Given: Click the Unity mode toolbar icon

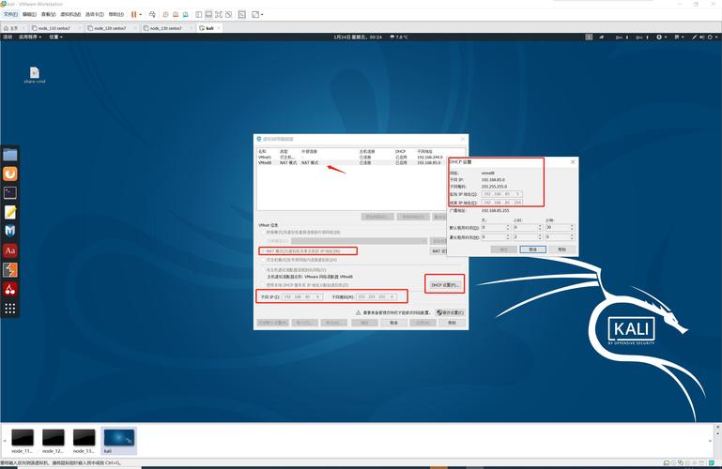Looking at the screenshot, I should 229,15.
